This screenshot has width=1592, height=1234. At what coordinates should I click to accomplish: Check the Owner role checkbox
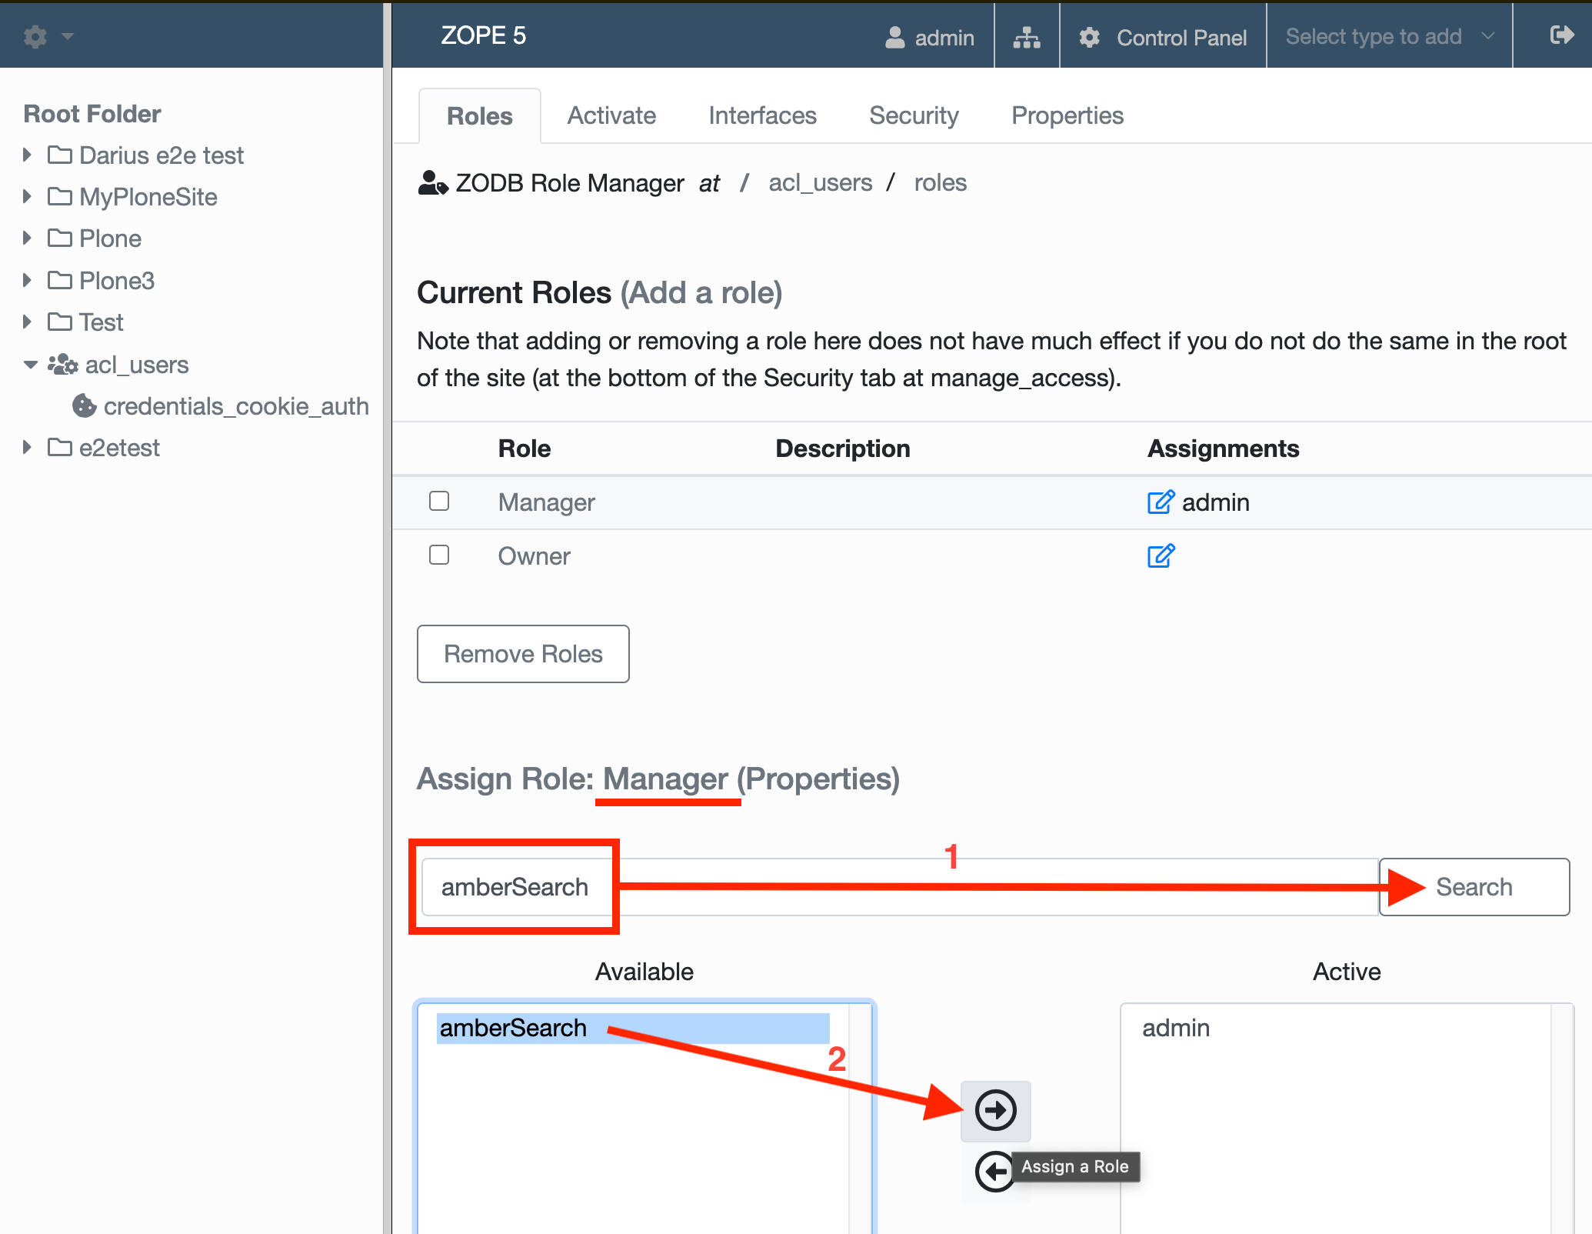(439, 555)
